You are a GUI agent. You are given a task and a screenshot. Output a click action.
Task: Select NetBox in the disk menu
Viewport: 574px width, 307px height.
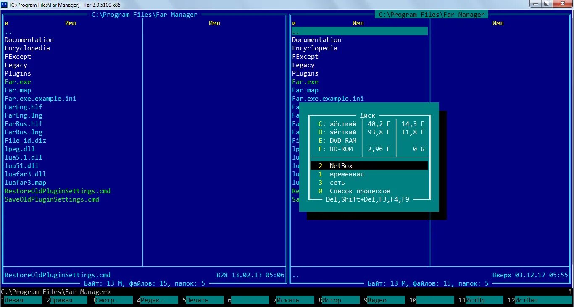tap(369, 166)
